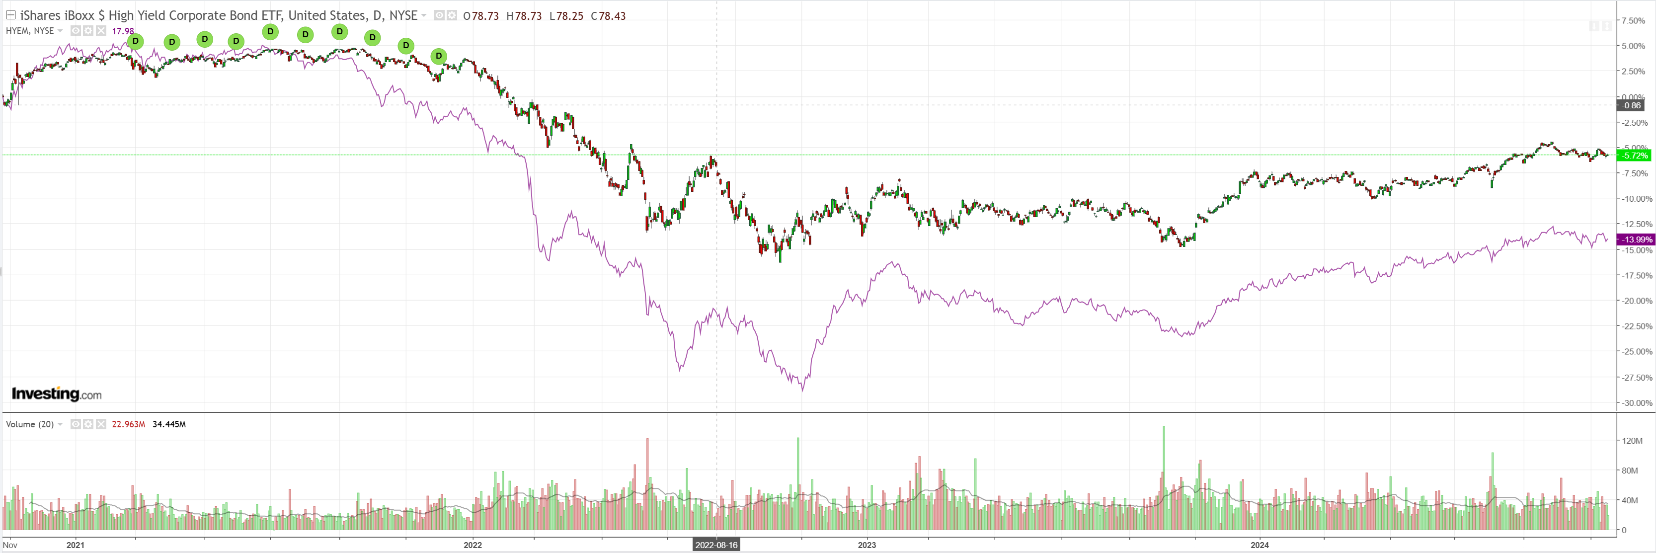Open settings gear for iShares ETF series
The image size is (1656, 553).
tap(452, 15)
